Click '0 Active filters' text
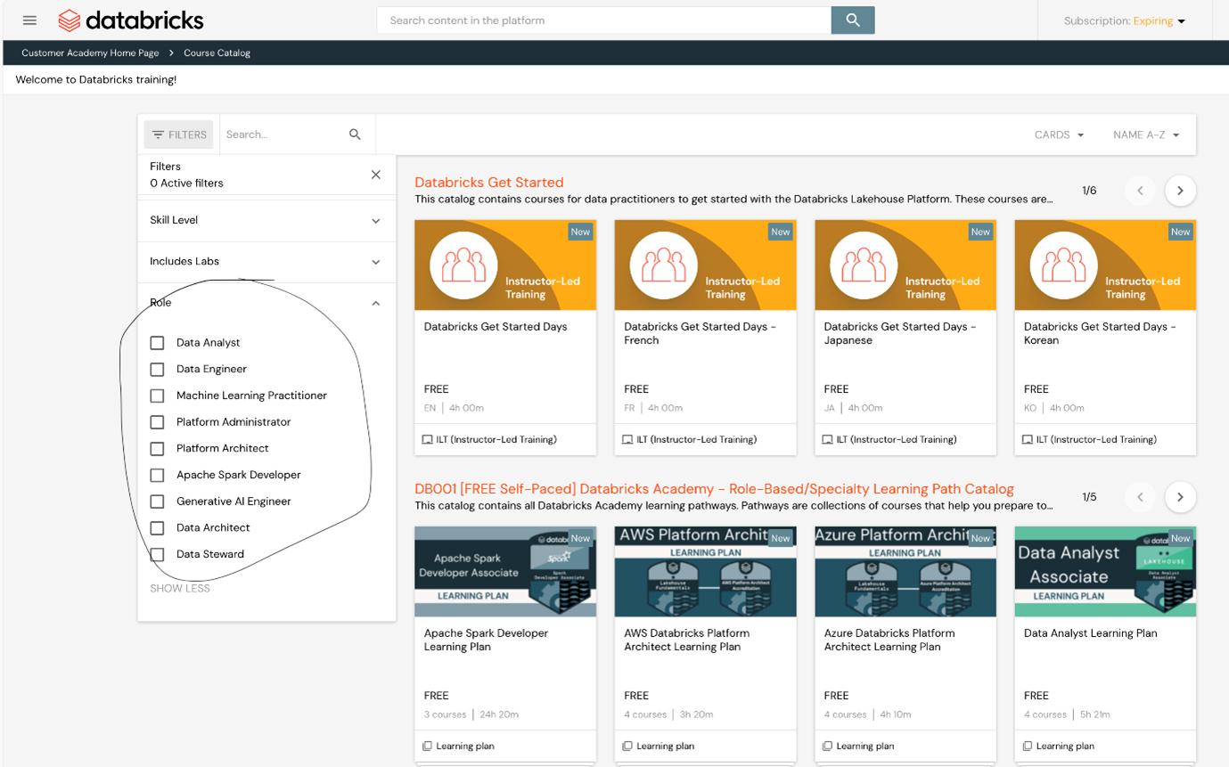The width and height of the screenshot is (1229, 767). 186,184
